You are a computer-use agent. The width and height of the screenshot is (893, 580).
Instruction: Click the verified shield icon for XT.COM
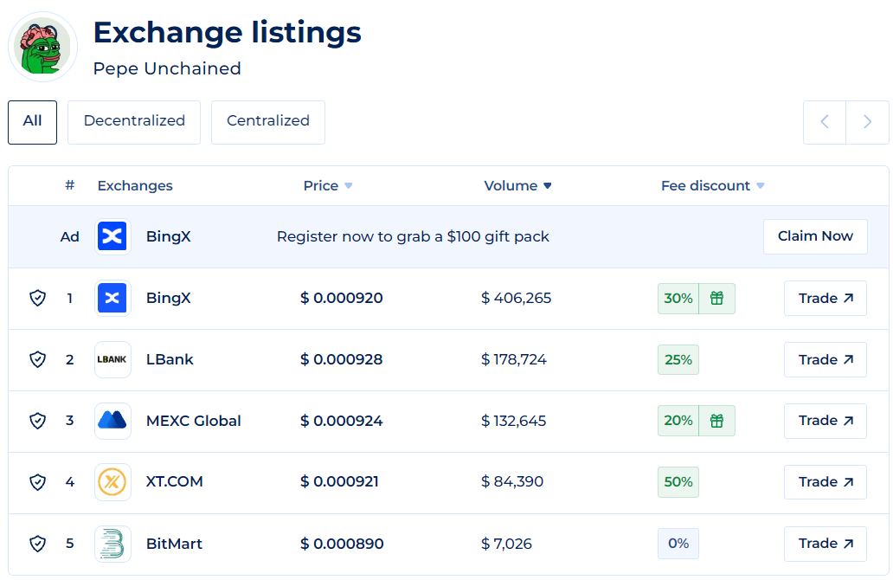pyautogui.click(x=37, y=482)
